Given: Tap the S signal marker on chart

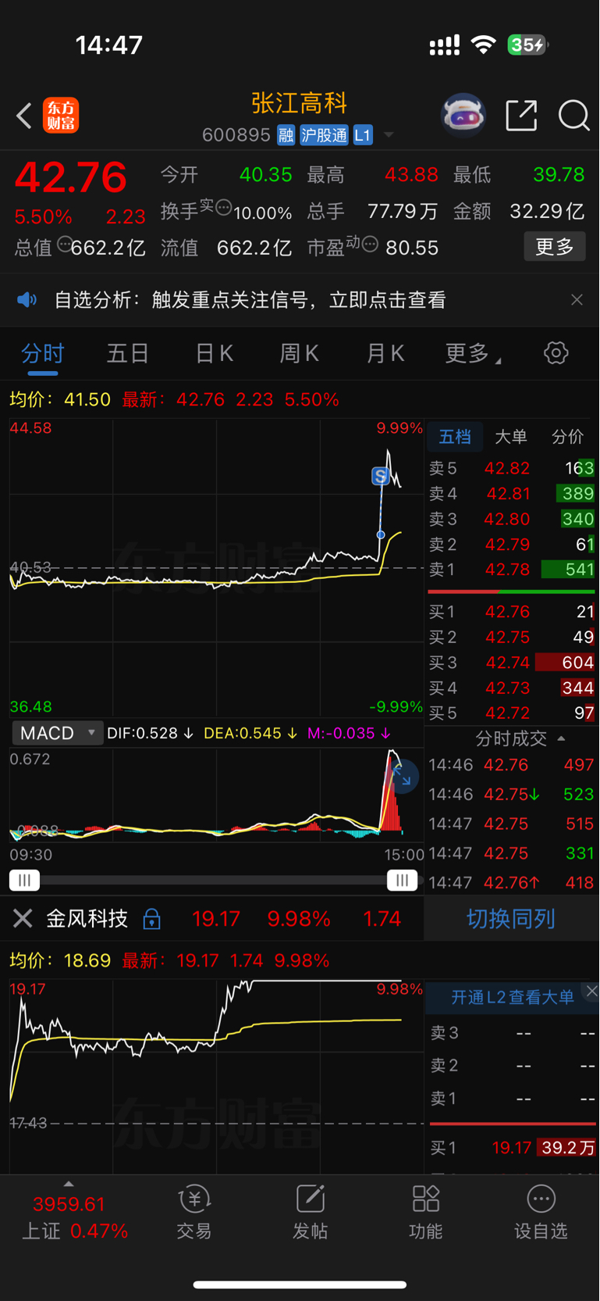Looking at the screenshot, I should click(380, 476).
